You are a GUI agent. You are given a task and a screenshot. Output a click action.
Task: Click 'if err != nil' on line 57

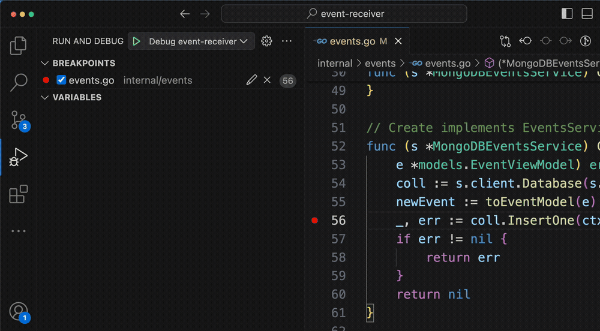pos(444,239)
